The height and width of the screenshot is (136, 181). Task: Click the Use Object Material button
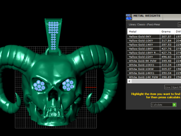point(173,87)
